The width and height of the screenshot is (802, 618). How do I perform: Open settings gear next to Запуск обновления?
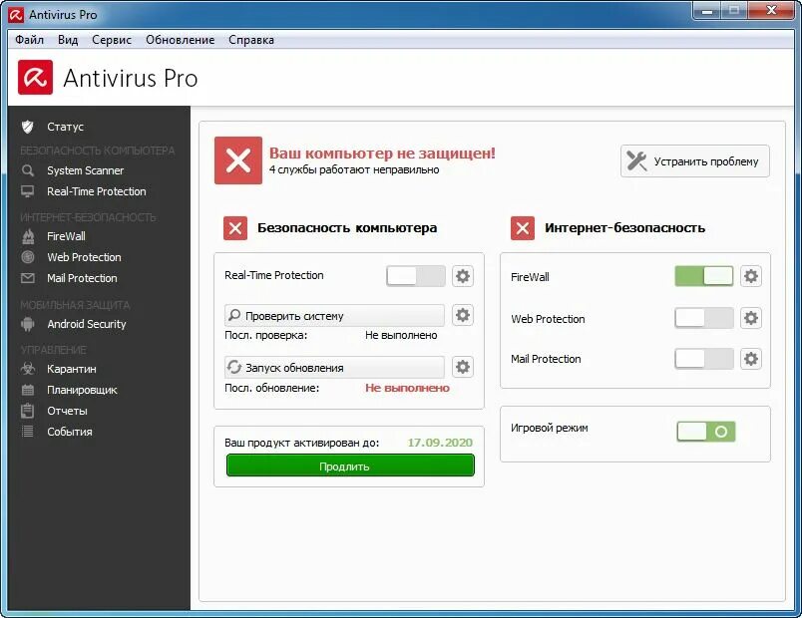[x=463, y=367]
